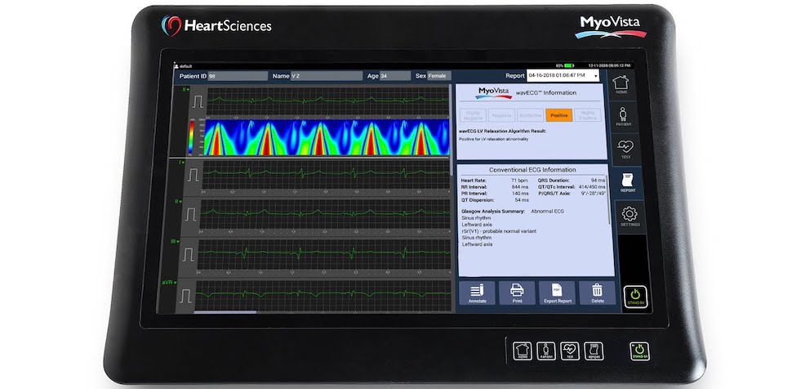Click the RR Interval value 844 ms
The height and width of the screenshot is (389, 792).
(x=520, y=186)
